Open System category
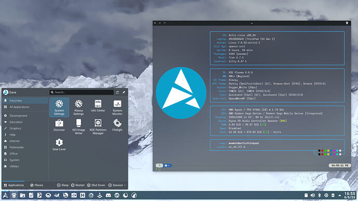This screenshot has width=358, height=201. click(25, 160)
